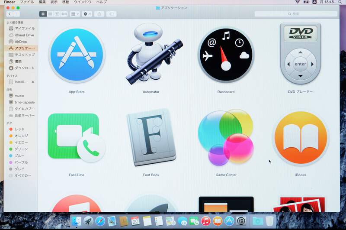Click the forward navigation button
This screenshot has width=346, height=230.
16,14
